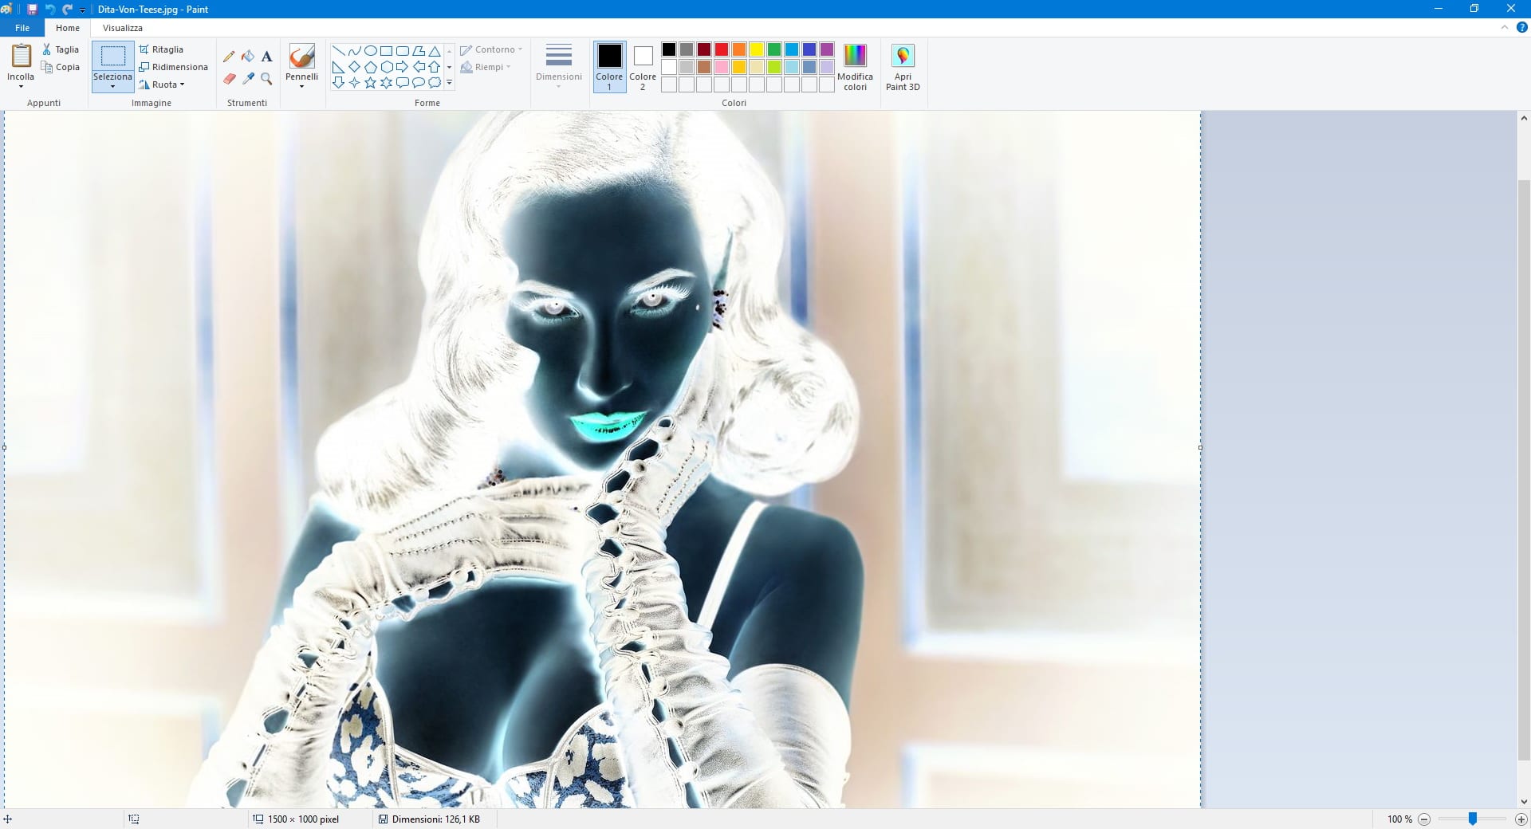Pick the red color swatch
Viewport: 1531px width, 829px height.
coord(722,49)
